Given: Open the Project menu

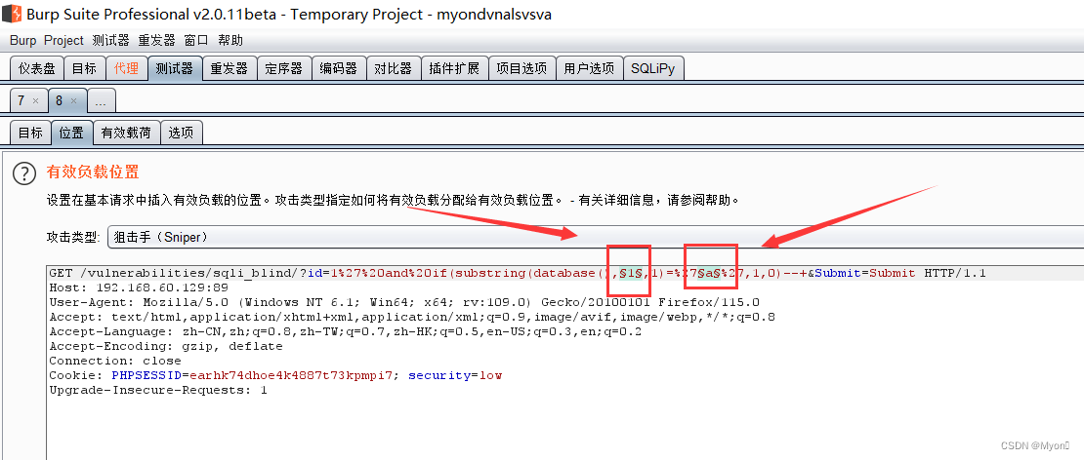Looking at the screenshot, I should point(63,41).
